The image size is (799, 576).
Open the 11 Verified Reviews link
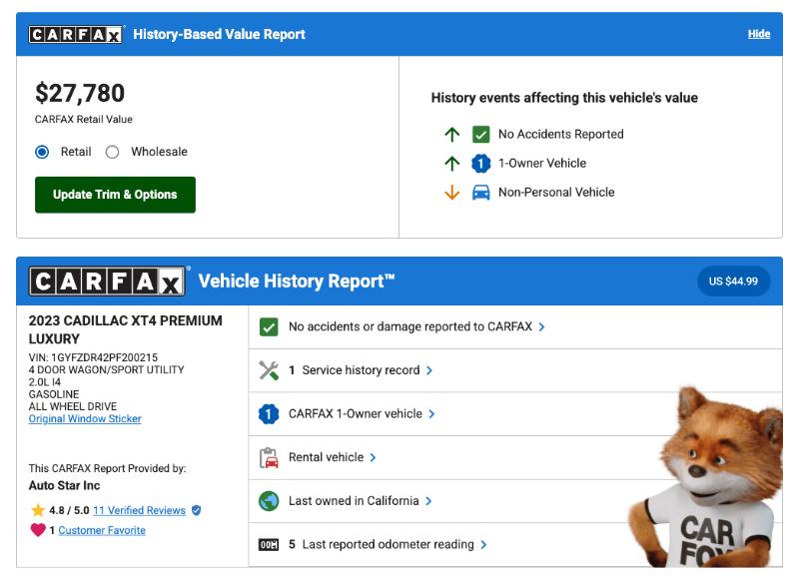(x=139, y=510)
